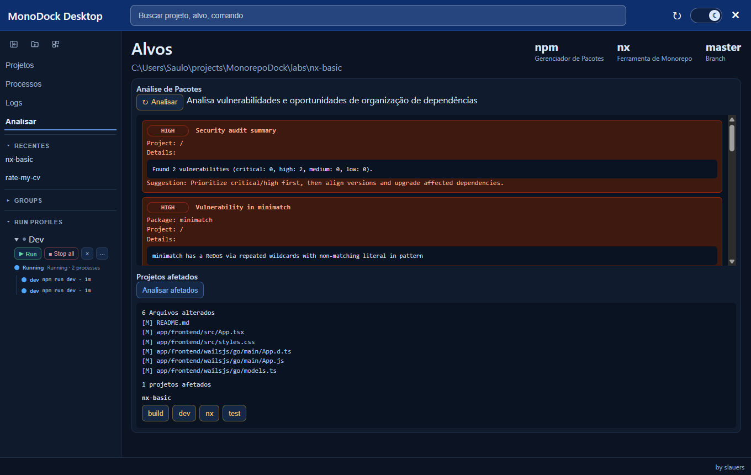Click the Analisar afetados button

click(x=170, y=290)
